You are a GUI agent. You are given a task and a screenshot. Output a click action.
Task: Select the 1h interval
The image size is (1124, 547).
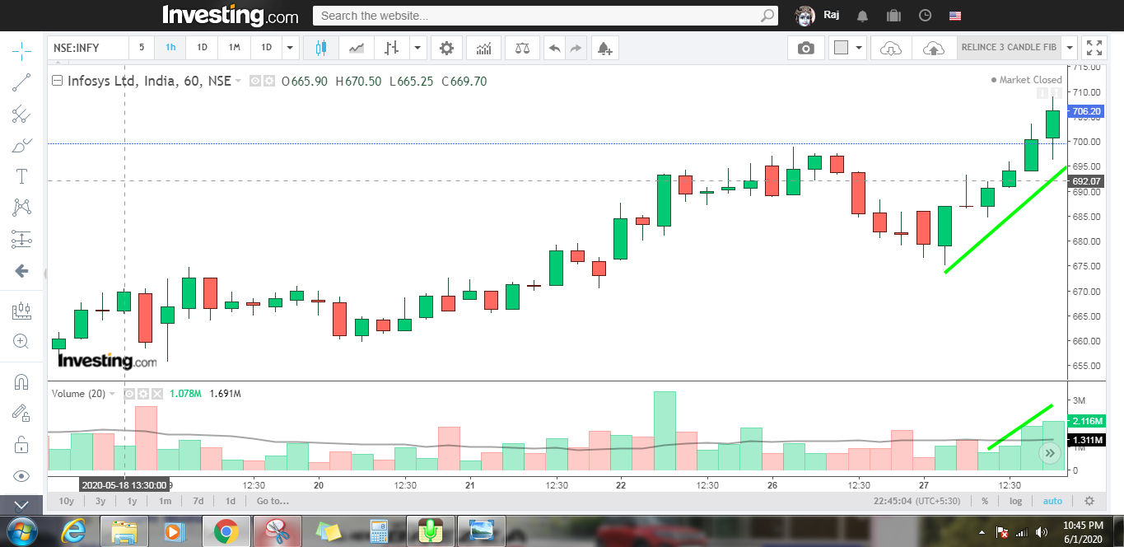(170, 48)
